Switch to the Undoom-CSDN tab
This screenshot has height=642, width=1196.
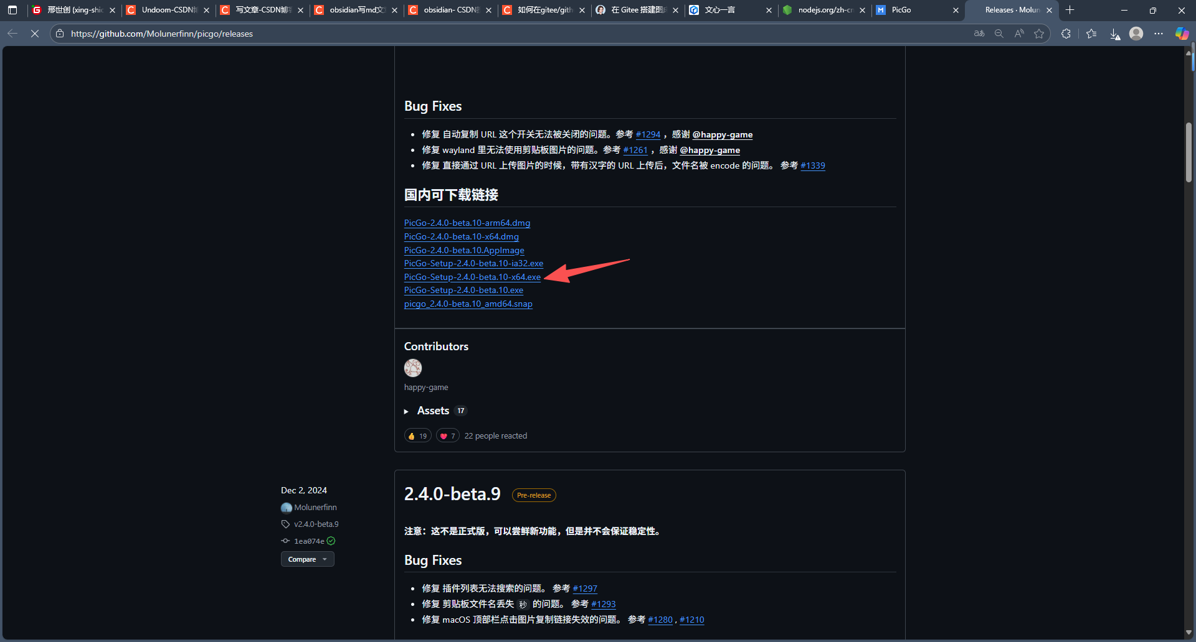click(x=168, y=10)
